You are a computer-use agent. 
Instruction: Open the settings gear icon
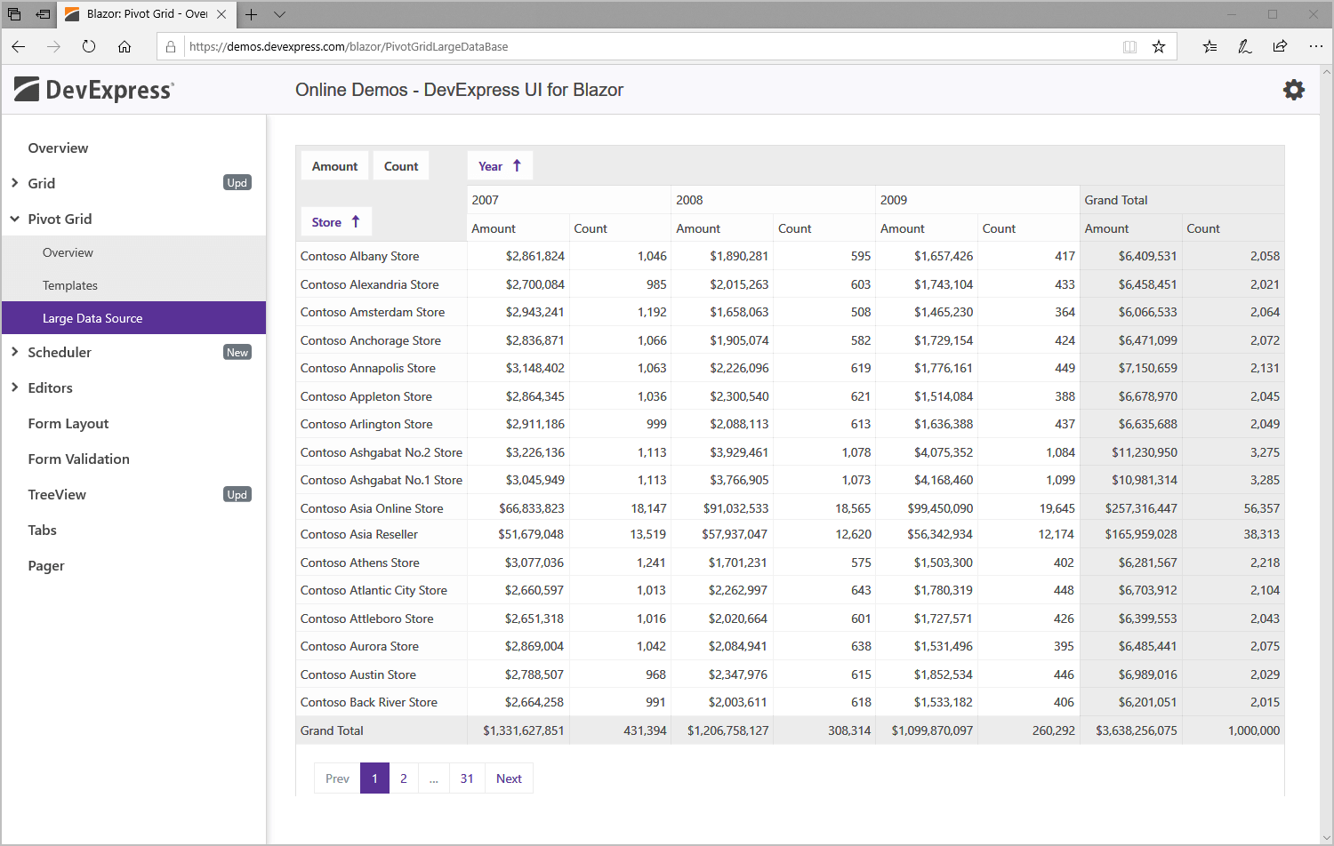tap(1293, 90)
